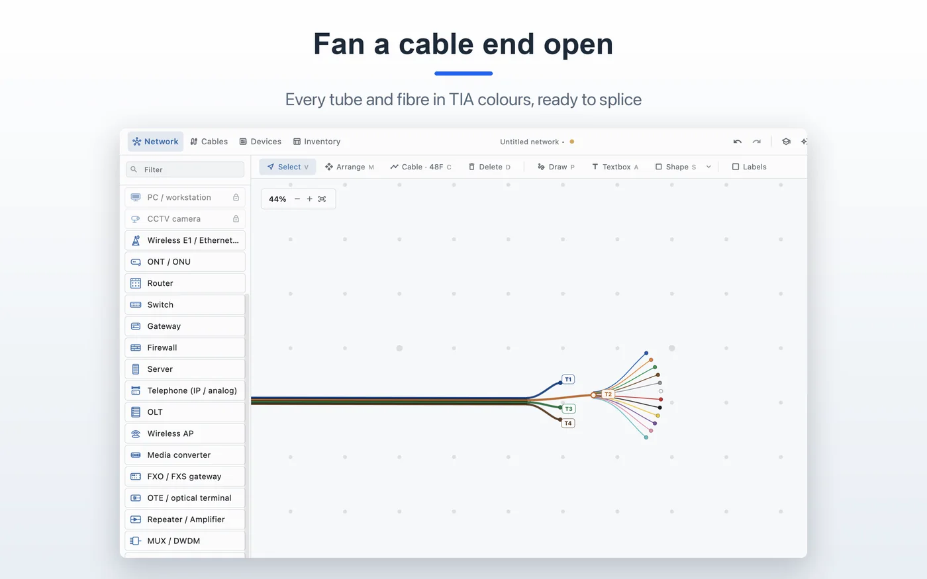Zoom out with the minus icon
The width and height of the screenshot is (927, 579).
pos(297,199)
